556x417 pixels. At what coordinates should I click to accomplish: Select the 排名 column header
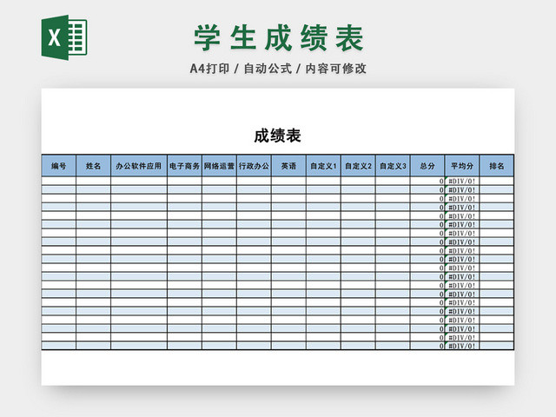(497, 166)
